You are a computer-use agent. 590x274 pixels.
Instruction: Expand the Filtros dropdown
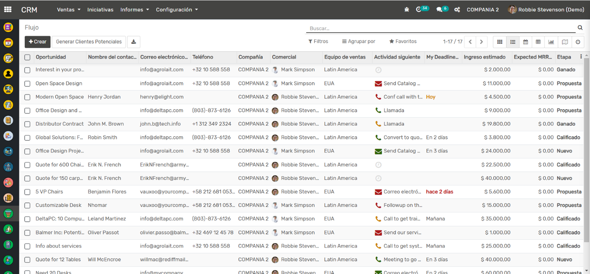318,42
